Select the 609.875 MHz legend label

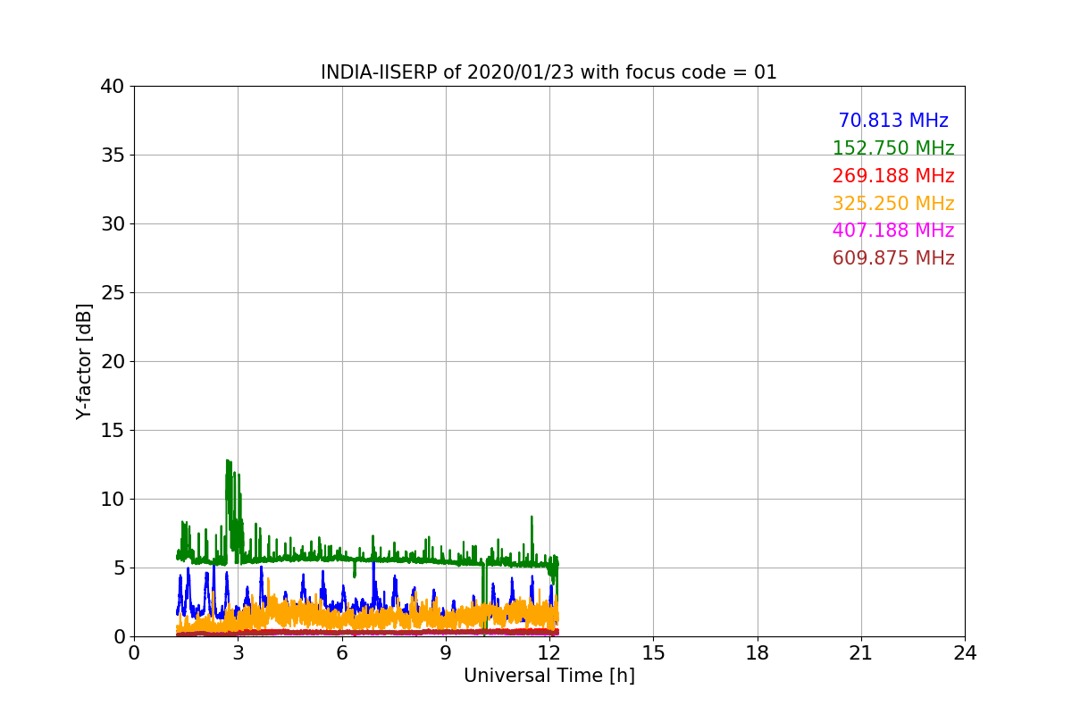(x=893, y=258)
